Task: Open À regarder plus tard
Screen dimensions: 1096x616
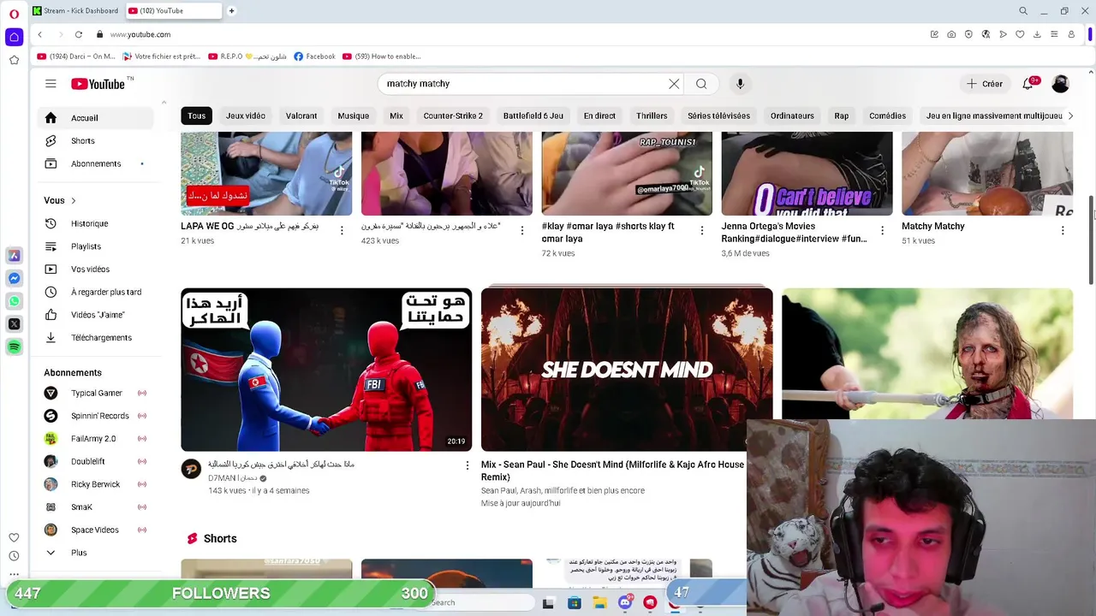Action: (x=96, y=292)
